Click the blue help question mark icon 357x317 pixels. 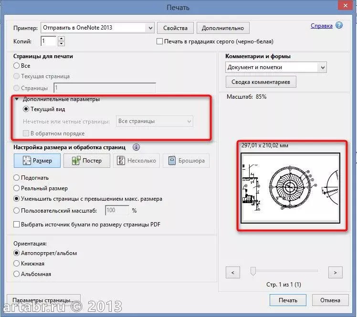[339, 26]
